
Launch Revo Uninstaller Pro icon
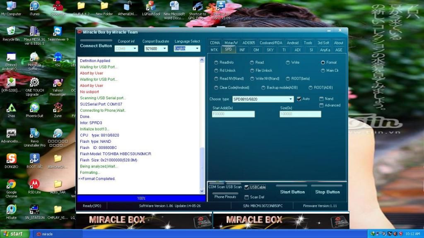[x=35, y=137]
